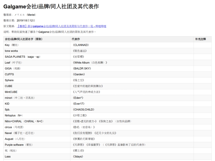Select the 5pb. cell
This screenshot has width=215, height=161.
37,110
